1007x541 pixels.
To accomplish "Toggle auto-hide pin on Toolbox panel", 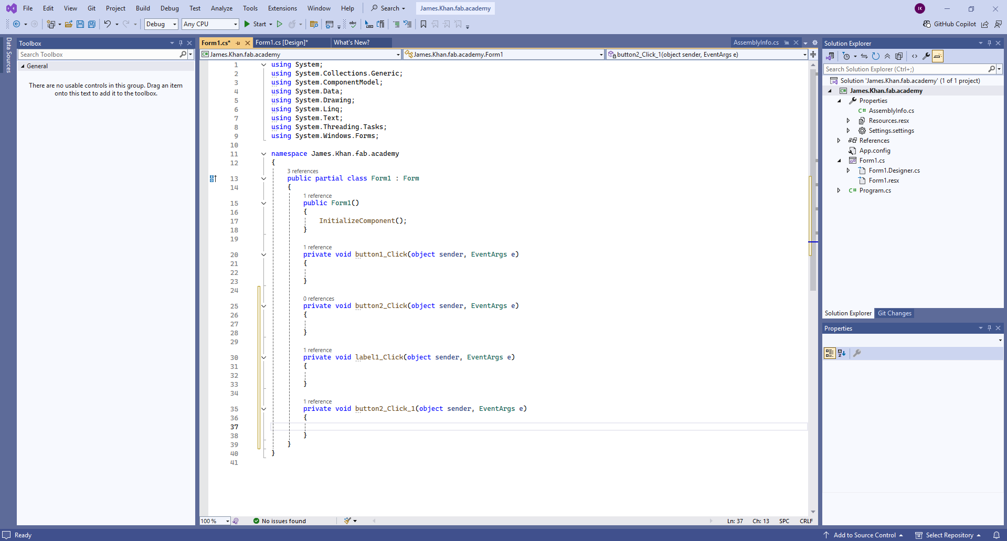I will [x=181, y=43].
